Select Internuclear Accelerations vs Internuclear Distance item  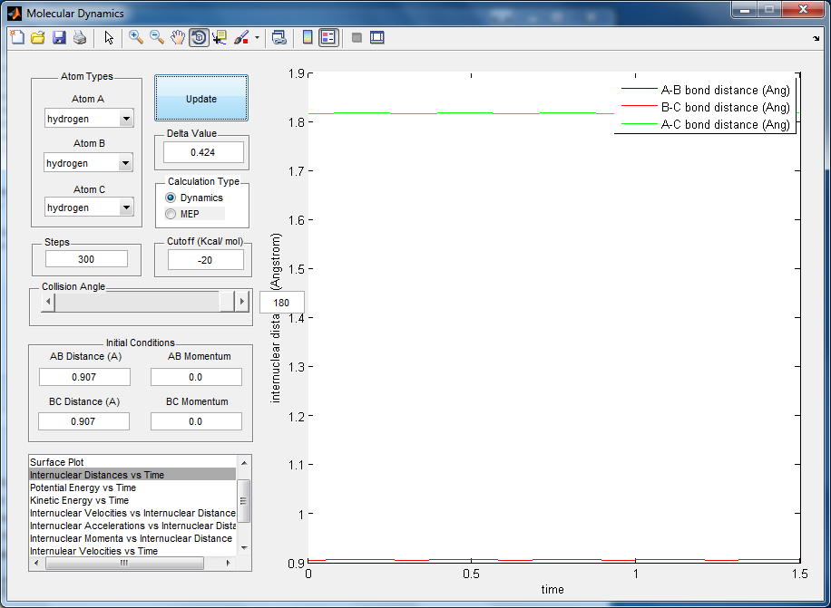tap(132, 526)
